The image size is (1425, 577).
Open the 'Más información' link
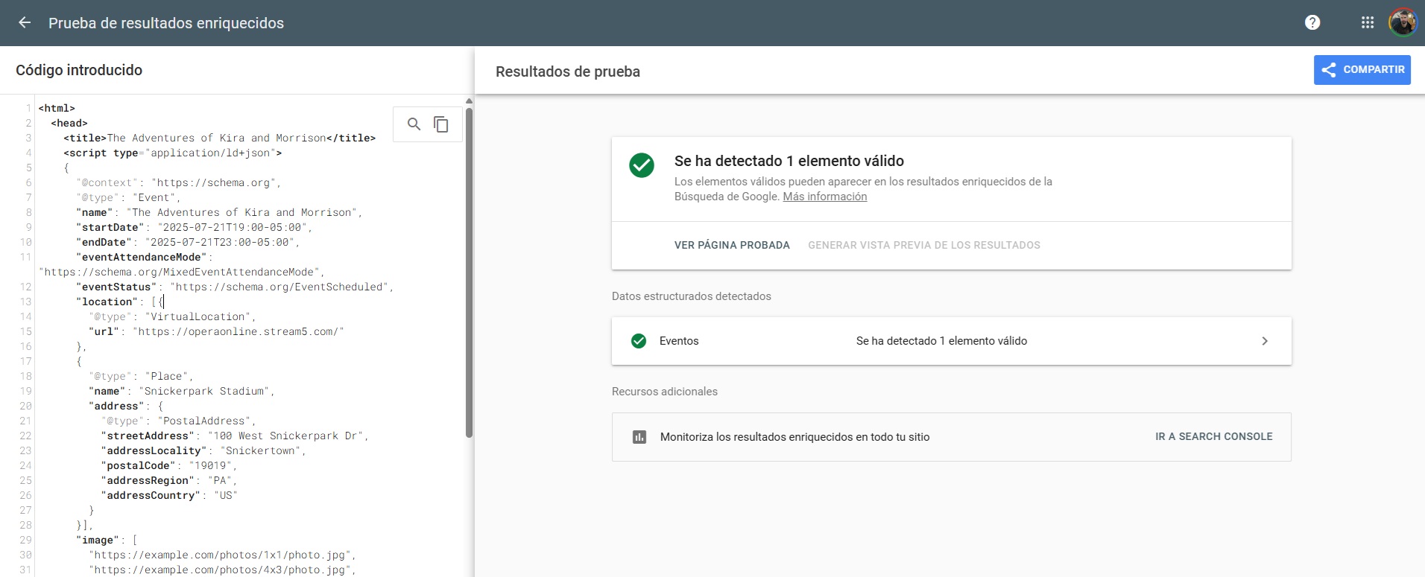[824, 197]
